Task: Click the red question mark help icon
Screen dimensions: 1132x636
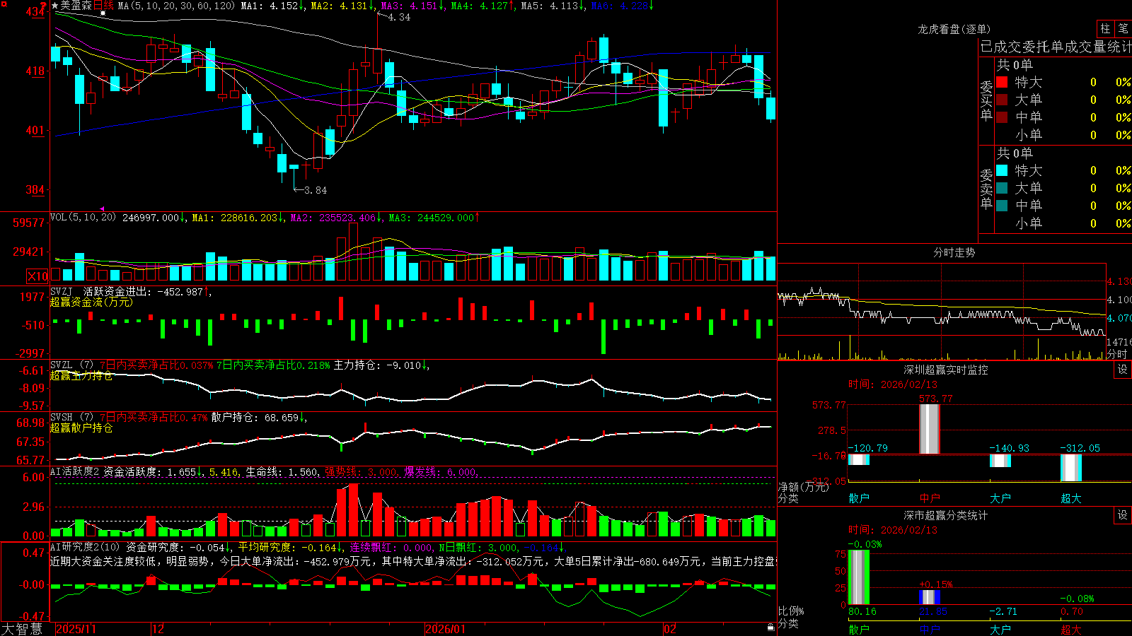Action: point(43,5)
